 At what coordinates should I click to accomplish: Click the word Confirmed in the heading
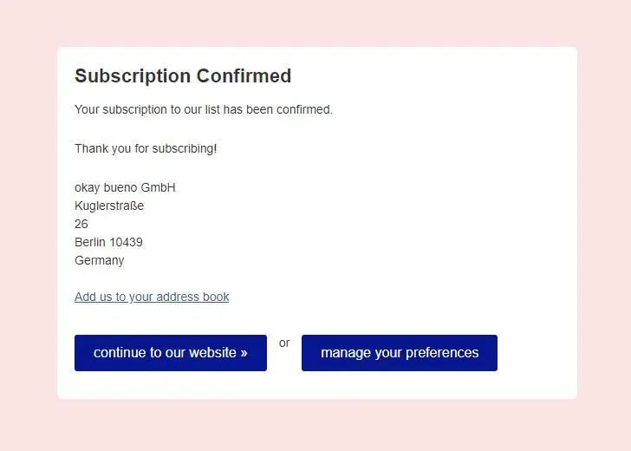click(244, 75)
